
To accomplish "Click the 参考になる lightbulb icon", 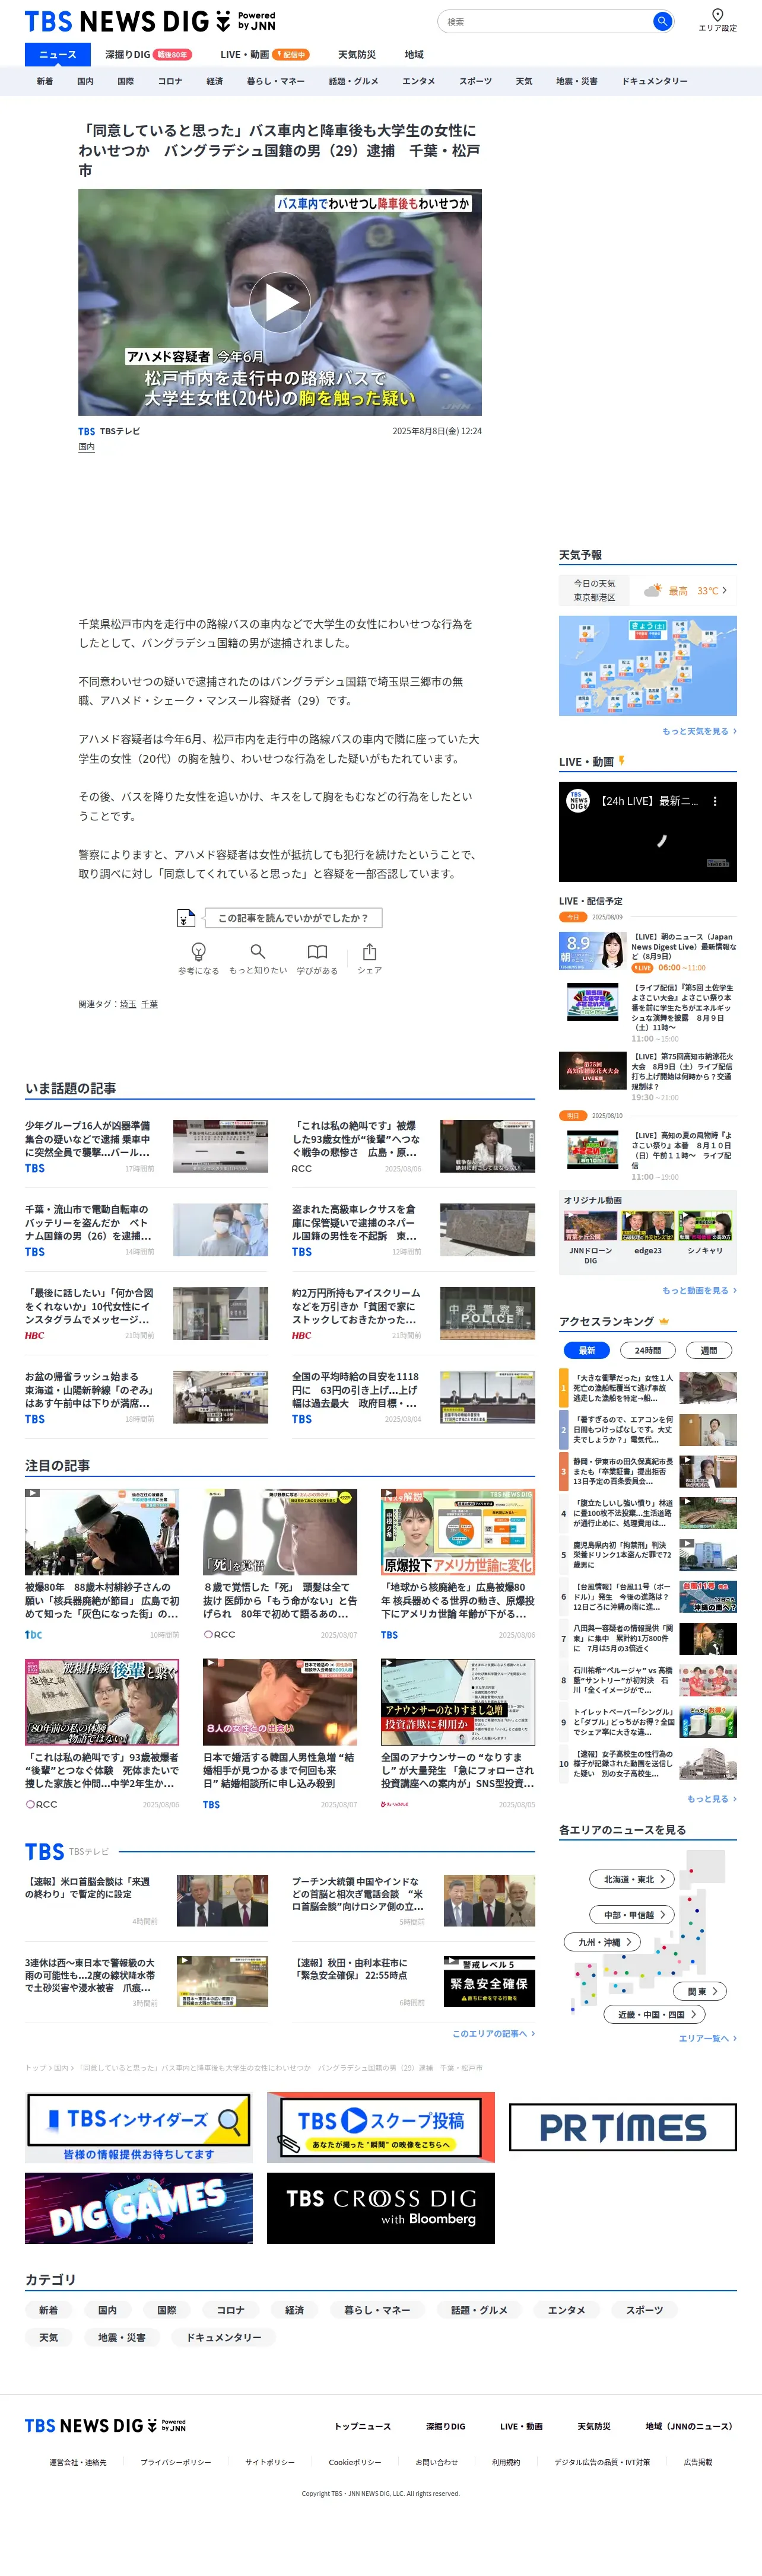I will click(198, 951).
